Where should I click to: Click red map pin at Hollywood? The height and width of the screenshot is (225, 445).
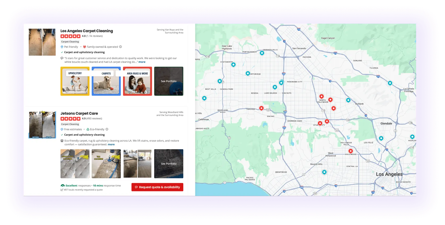tap(351, 151)
